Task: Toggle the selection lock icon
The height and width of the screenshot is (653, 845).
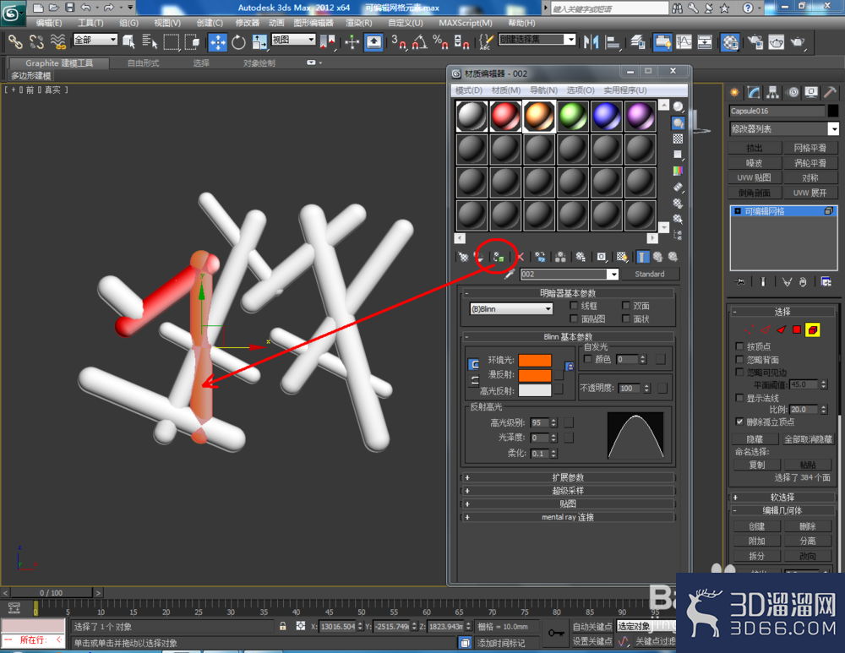Action: coord(282,626)
